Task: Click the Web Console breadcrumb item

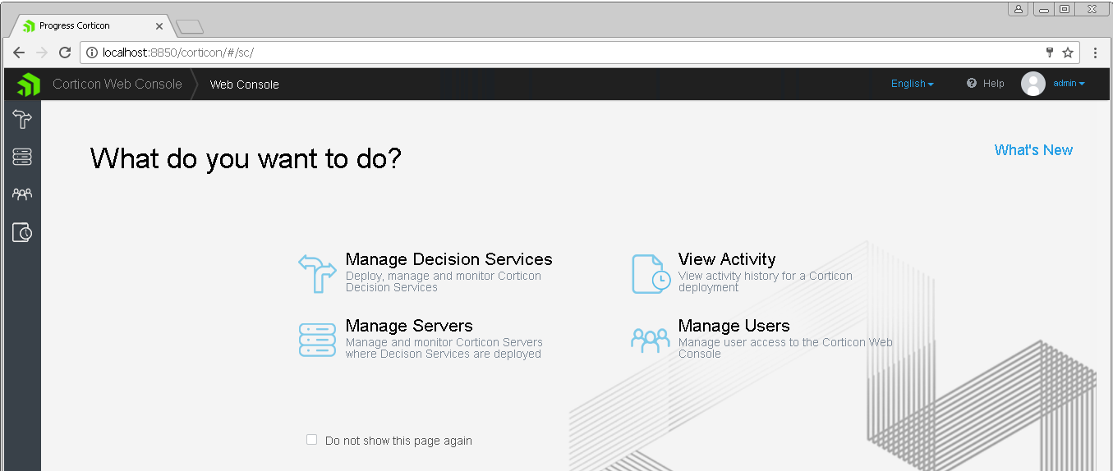Action: 244,85
